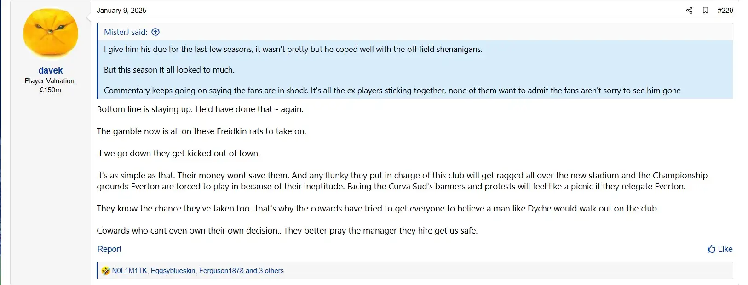Click the 'Bottom line is staying up' paragraph
The height and width of the screenshot is (285, 748).
(x=200, y=109)
